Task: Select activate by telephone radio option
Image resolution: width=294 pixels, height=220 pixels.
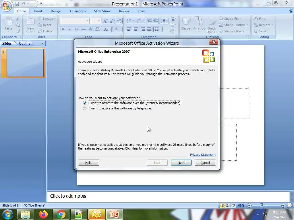Action: (85, 108)
